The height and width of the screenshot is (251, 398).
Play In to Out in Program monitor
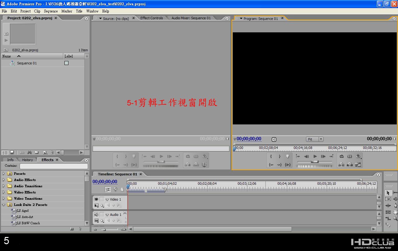point(288,165)
